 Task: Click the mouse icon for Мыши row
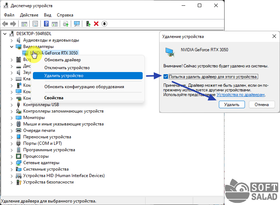[18, 124]
